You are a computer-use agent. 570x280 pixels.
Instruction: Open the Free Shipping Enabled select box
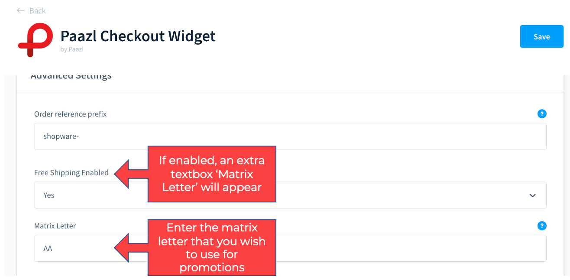click(x=290, y=195)
